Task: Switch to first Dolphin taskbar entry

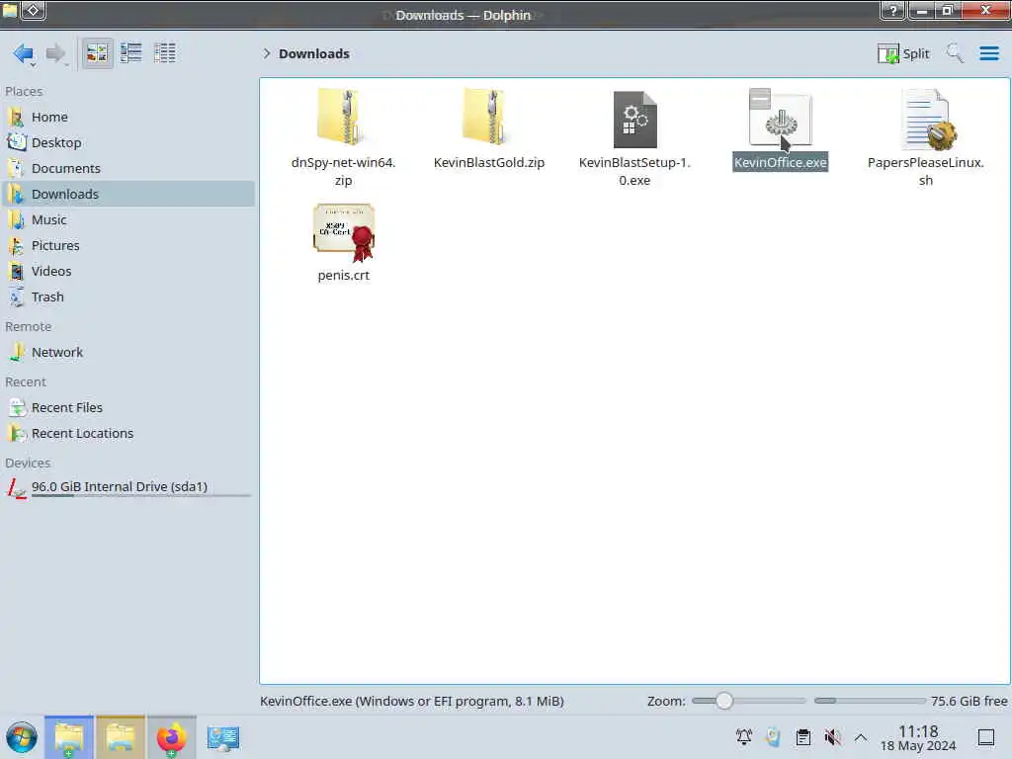Action: click(69, 737)
